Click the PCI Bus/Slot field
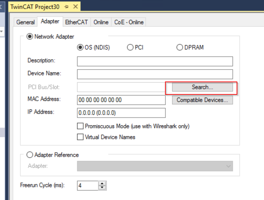 (121, 87)
